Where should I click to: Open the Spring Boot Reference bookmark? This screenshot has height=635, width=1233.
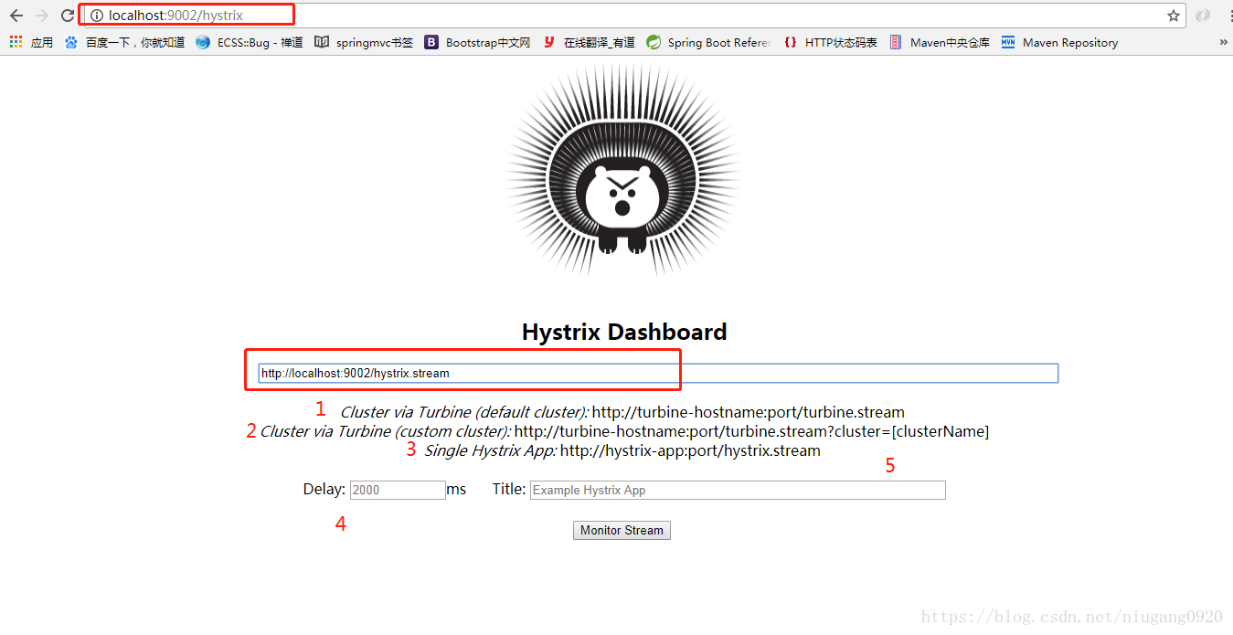click(x=708, y=42)
